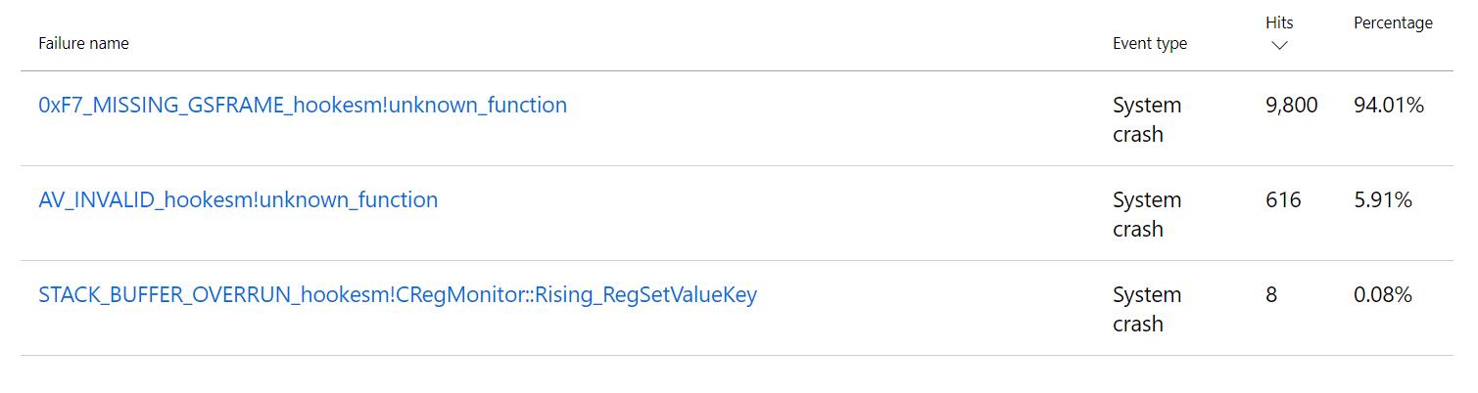Click the 9,800 hits value

pyautogui.click(x=1291, y=105)
